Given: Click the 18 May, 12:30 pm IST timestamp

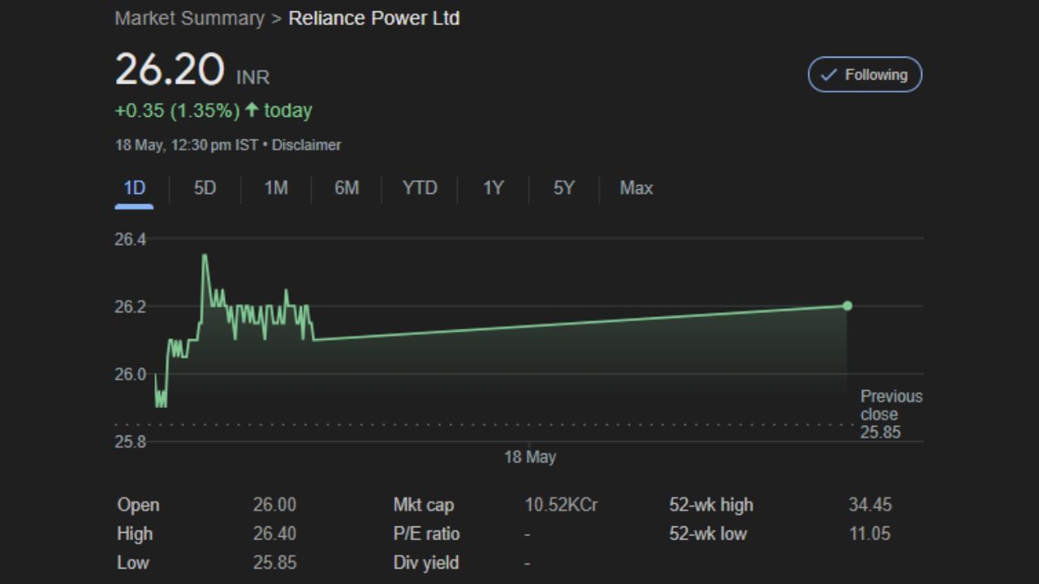Looking at the screenshot, I should (x=186, y=145).
